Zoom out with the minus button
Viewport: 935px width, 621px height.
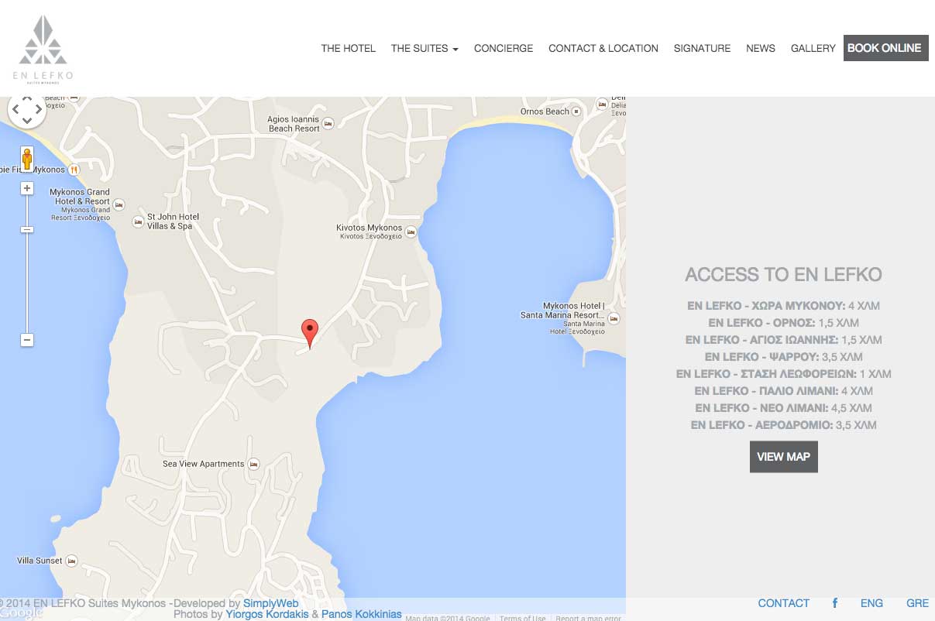tap(27, 340)
